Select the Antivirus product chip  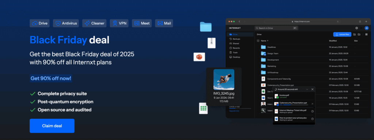66,23
